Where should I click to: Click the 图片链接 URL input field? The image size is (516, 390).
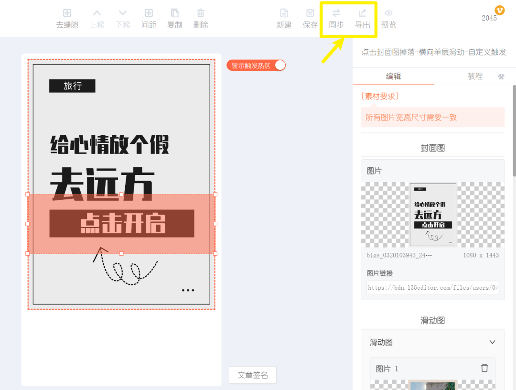(x=433, y=287)
